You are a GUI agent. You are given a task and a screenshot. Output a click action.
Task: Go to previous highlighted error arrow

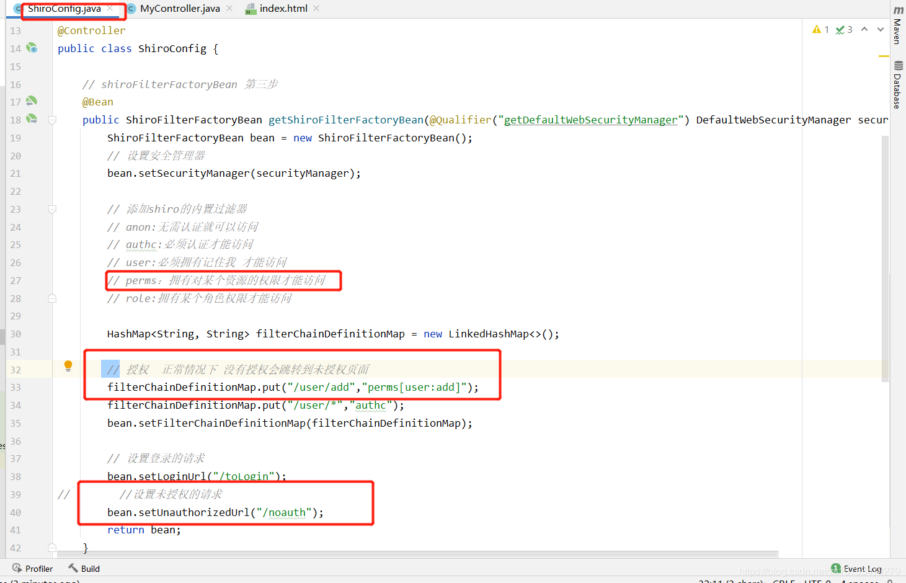864,30
